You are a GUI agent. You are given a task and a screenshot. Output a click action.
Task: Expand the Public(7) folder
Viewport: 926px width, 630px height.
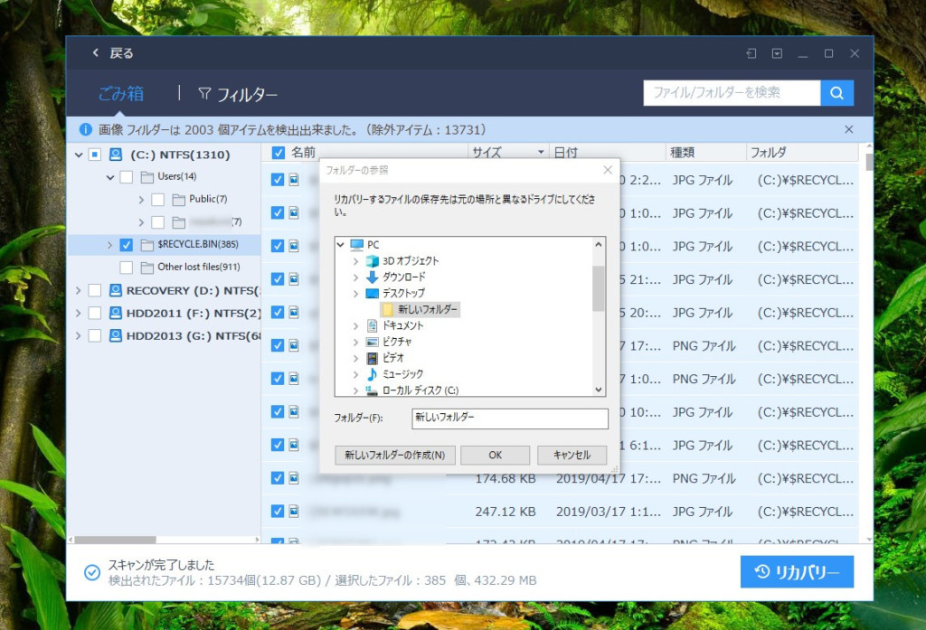tap(141, 200)
